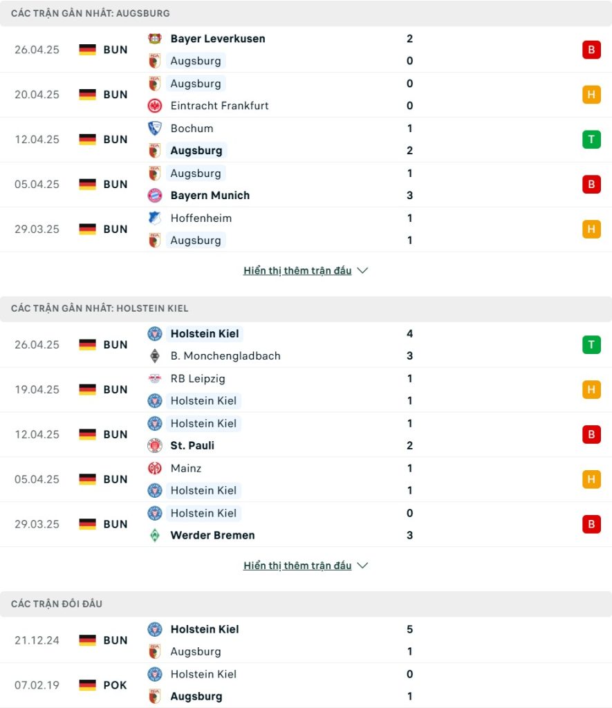Click the Bochum club crest
This screenshot has width=612, height=708.
coord(154,129)
